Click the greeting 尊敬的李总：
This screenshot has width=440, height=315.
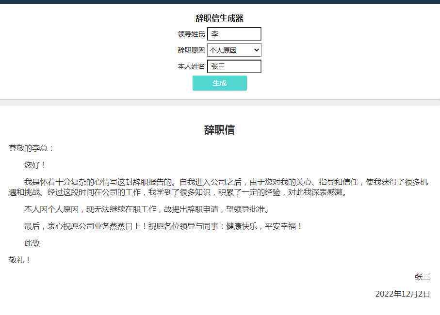31,148
